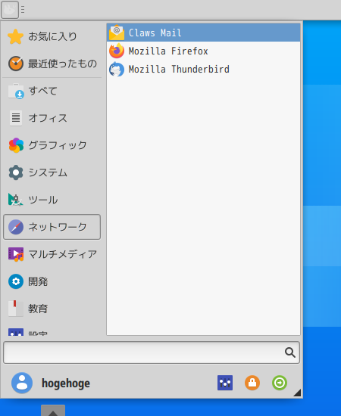Select the ネットワーク network category

(x=52, y=227)
